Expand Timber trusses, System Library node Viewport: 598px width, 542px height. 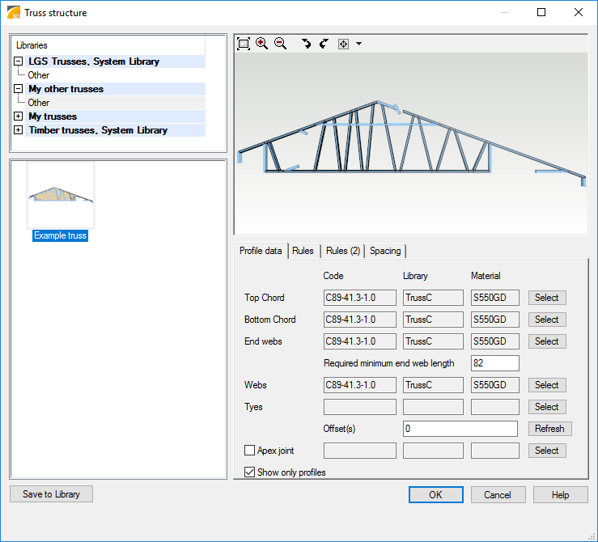click(18, 130)
